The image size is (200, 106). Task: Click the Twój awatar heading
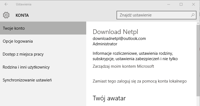pos(109,98)
